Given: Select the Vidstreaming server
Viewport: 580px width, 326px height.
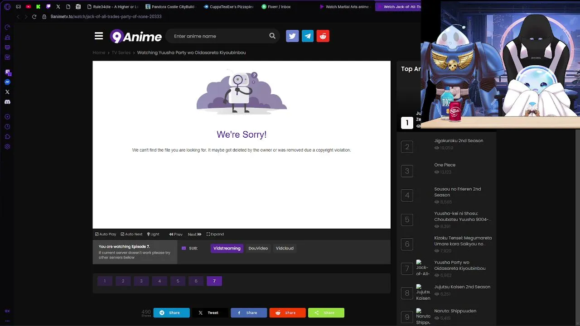Looking at the screenshot, I should tap(227, 248).
